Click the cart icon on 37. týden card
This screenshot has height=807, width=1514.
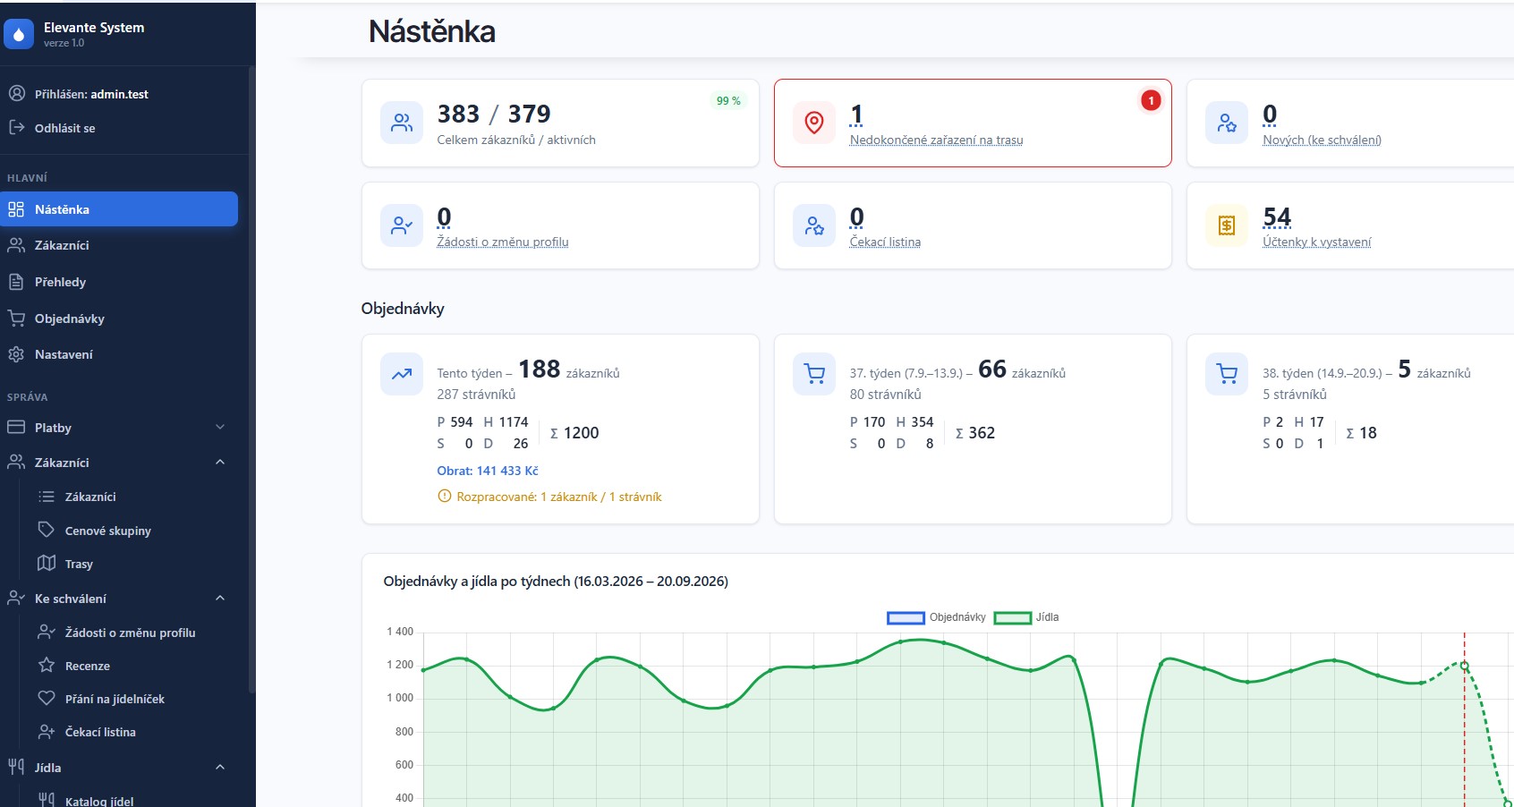tap(814, 374)
